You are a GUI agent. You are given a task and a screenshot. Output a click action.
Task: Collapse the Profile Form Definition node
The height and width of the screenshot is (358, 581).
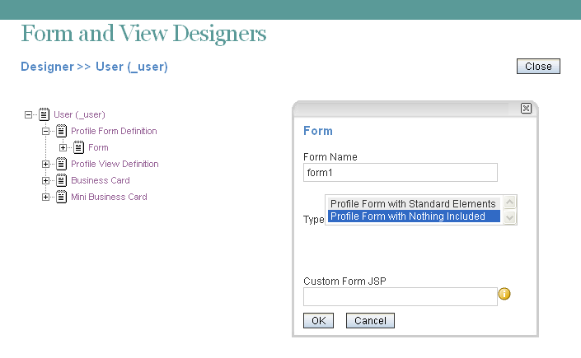pos(46,131)
